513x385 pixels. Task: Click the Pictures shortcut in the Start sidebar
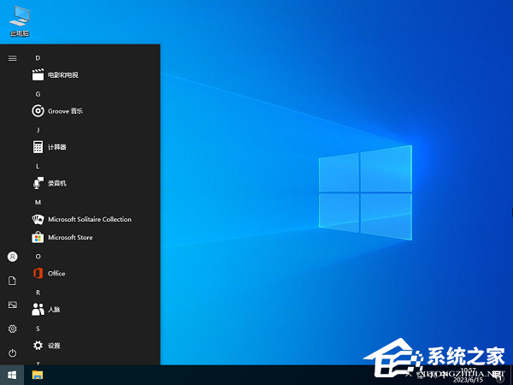(12, 305)
